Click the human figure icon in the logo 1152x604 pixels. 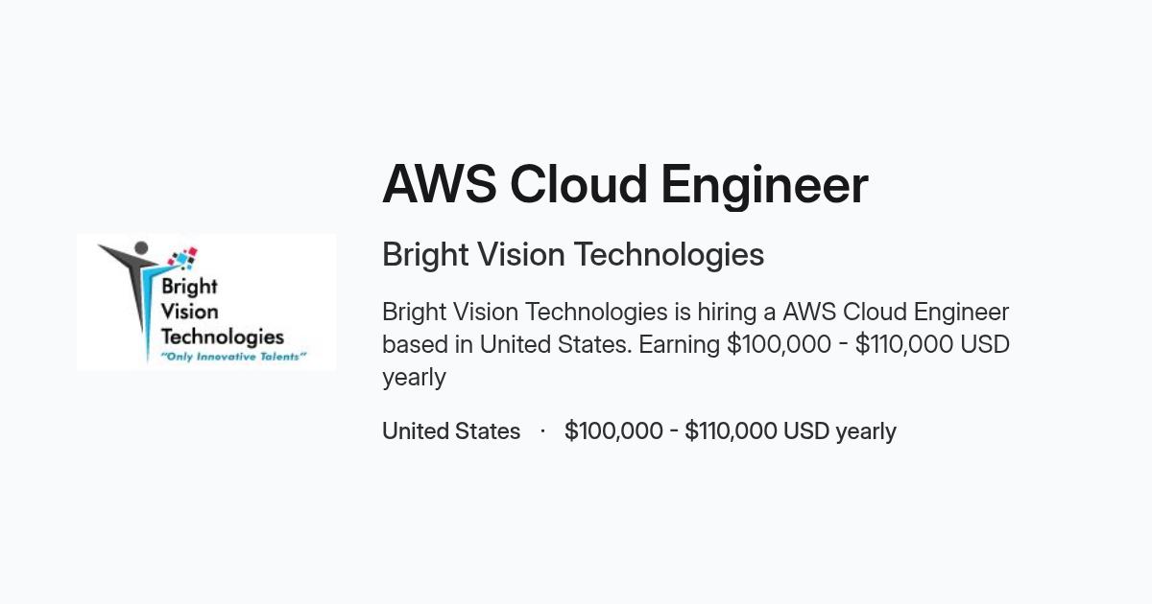click(129, 284)
